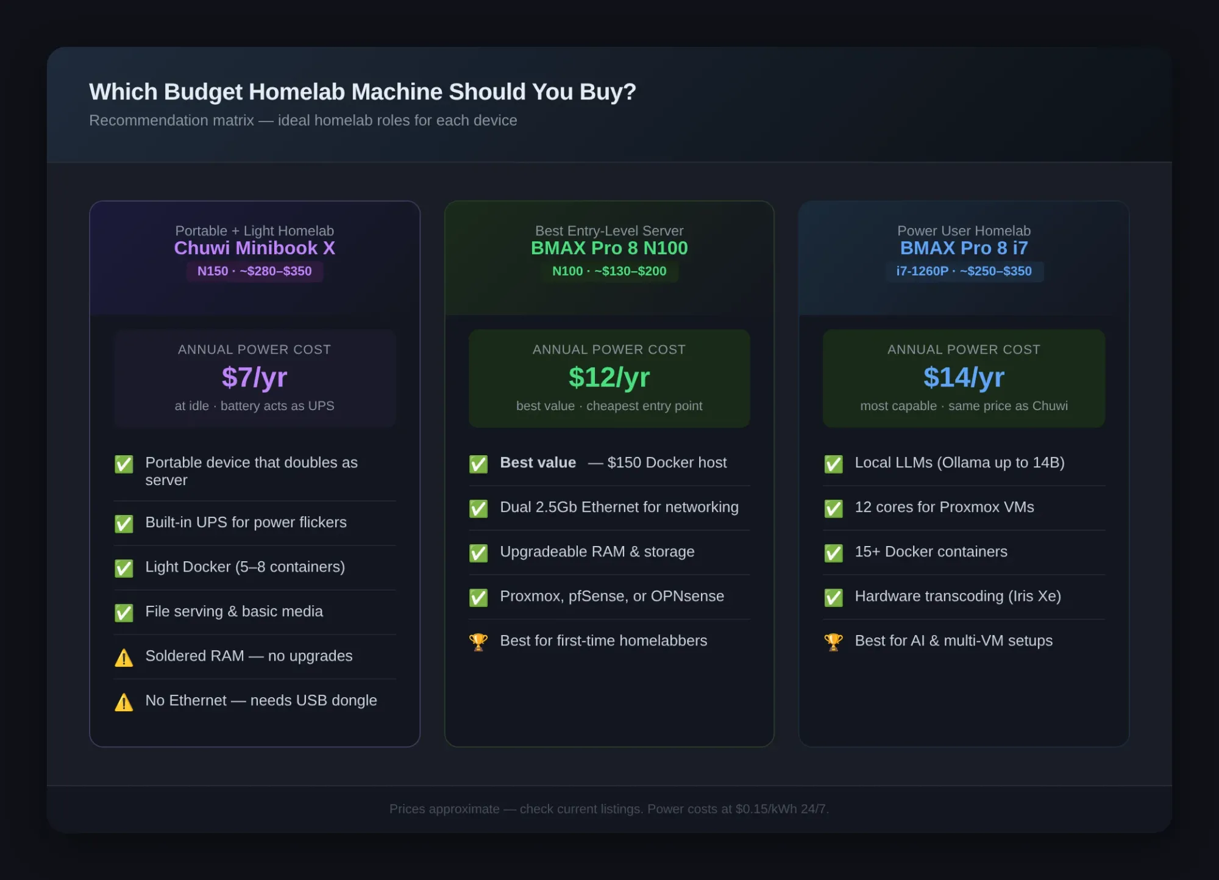
Task: Click the text 'Dual 2.5Gb Ethernet for networking'
Action: pyautogui.click(x=619, y=508)
